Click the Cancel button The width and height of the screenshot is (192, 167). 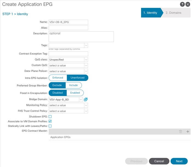[x=159, y=161]
